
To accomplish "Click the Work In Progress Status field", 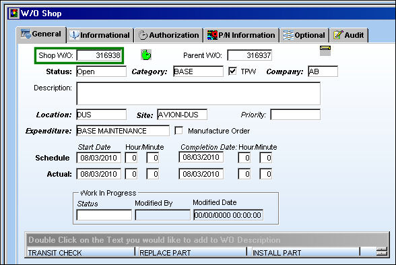I will pyautogui.click(x=104, y=215).
